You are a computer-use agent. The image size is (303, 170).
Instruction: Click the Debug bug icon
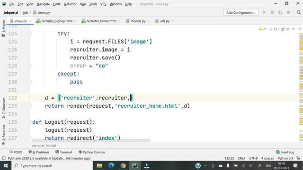pyautogui.click(x=272, y=12)
